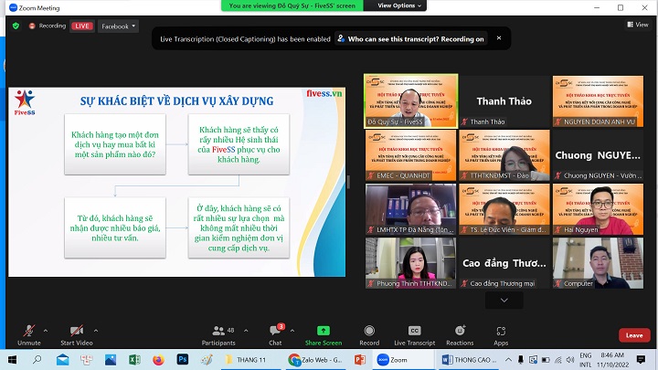The height and width of the screenshot is (370, 658).
Task: Click the FiveSS star logo on slide
Action: (x=25, y=102)
